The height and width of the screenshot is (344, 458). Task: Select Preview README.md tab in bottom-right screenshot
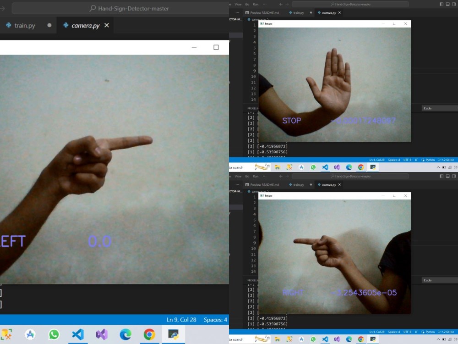click(x=262, y=184)
